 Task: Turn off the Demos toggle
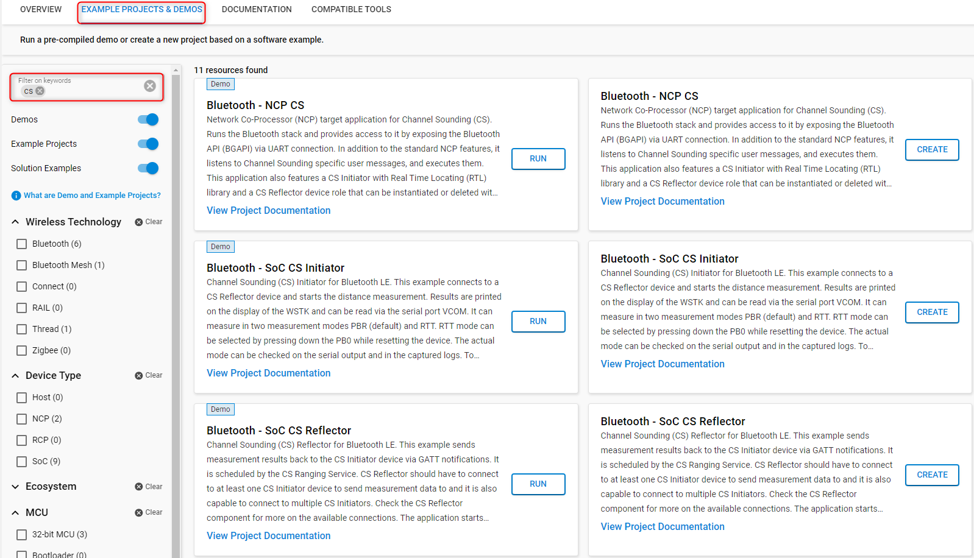point(148,119)
